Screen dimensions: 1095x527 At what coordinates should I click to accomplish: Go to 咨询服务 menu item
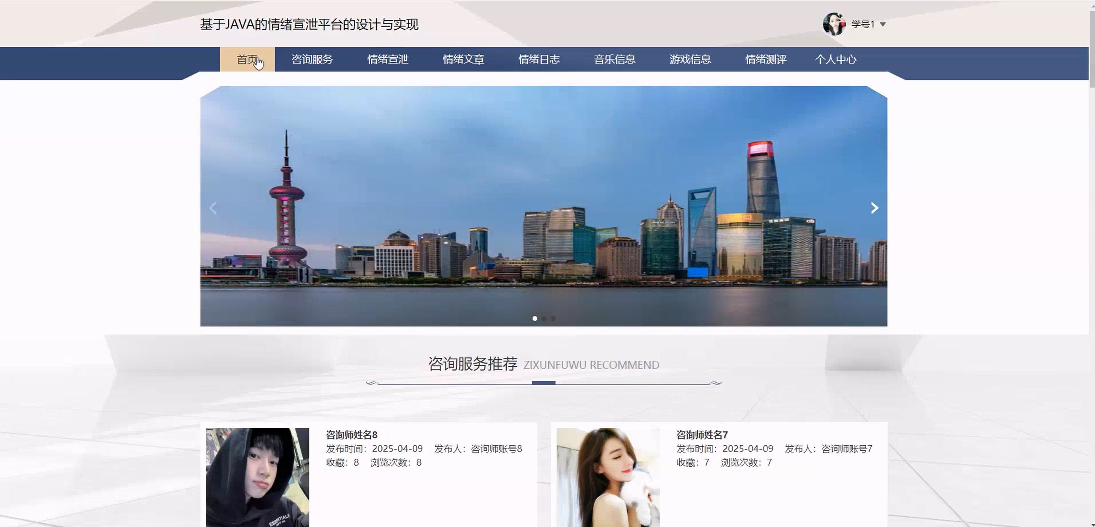(x=312, y=60)
